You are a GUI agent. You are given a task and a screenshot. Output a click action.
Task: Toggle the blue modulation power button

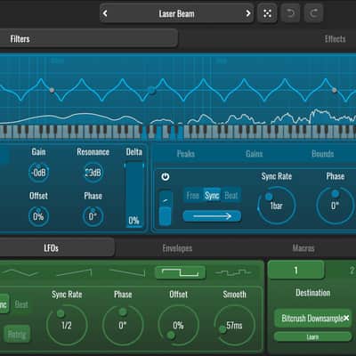(x=166, y=177)
